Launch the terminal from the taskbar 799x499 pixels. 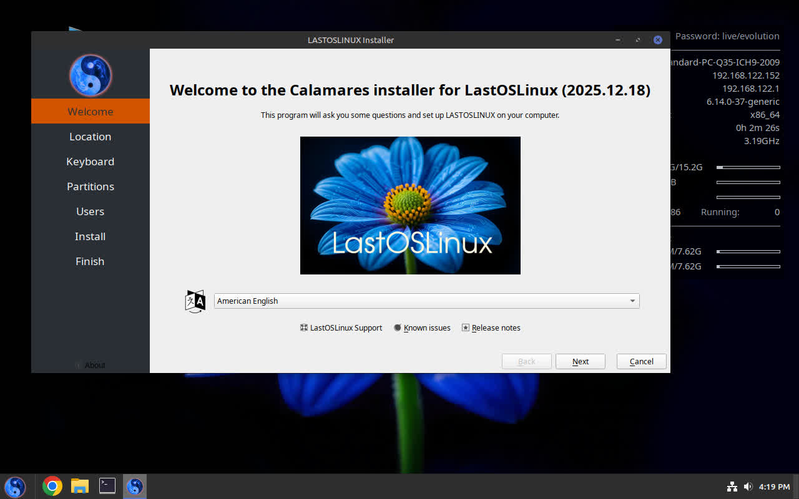click(107, 486)
